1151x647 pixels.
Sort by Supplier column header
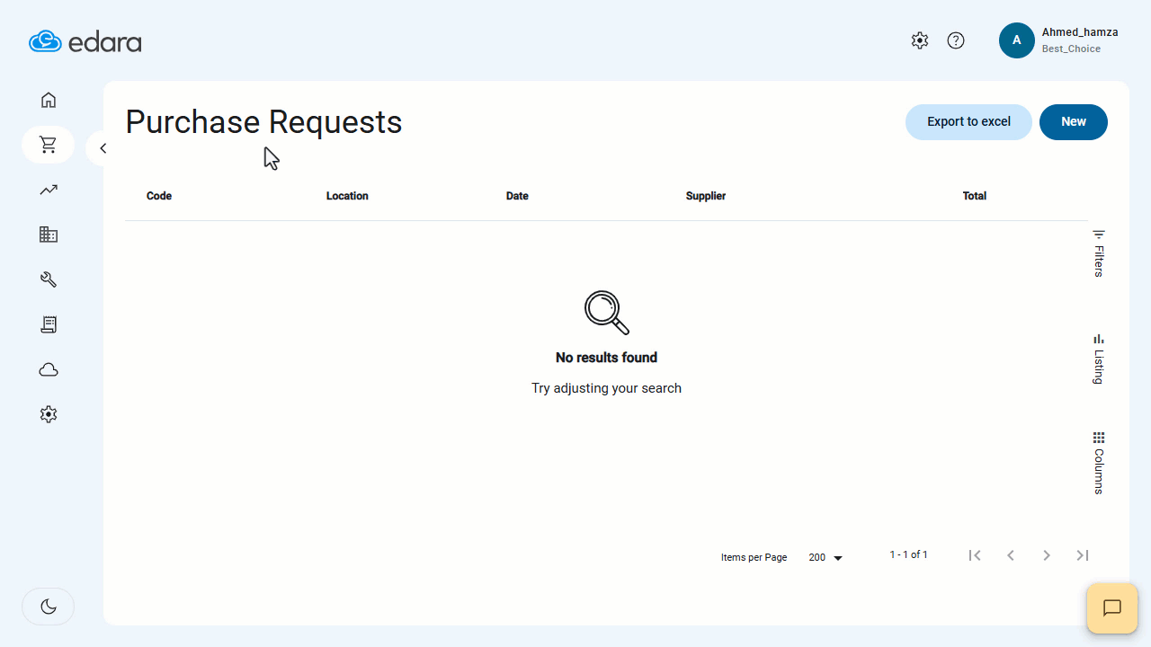[706, 196]
